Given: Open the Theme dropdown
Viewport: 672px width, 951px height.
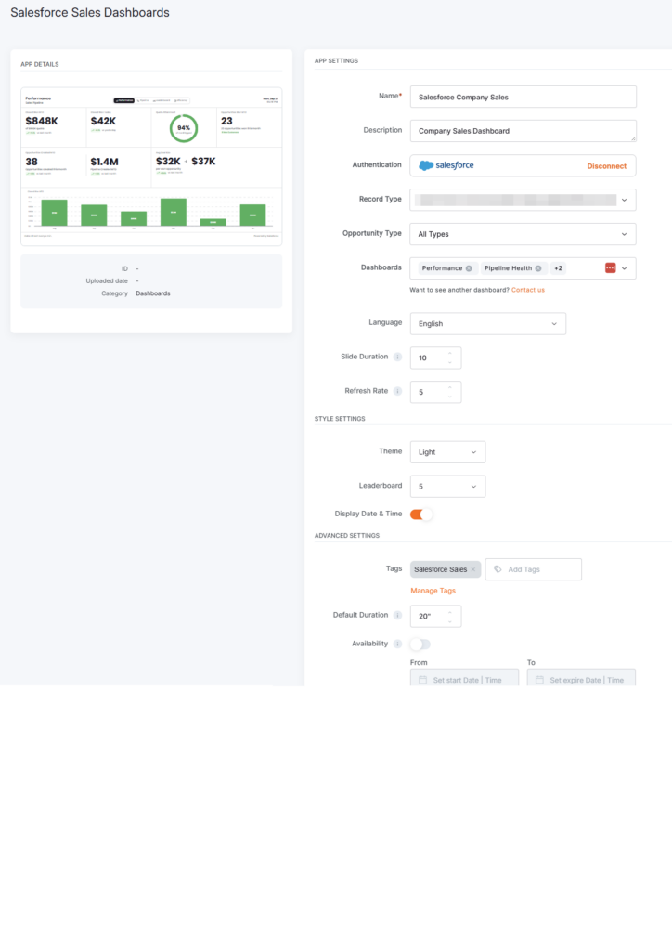Looking at the screenshot, I should (447, 452).
